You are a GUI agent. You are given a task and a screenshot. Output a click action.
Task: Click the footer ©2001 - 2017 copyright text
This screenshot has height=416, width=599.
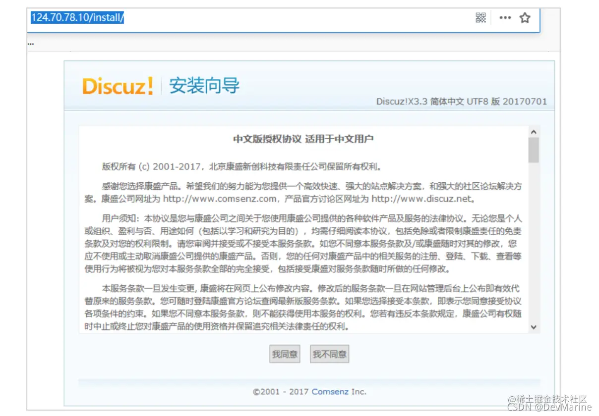(x=309, y=392)
